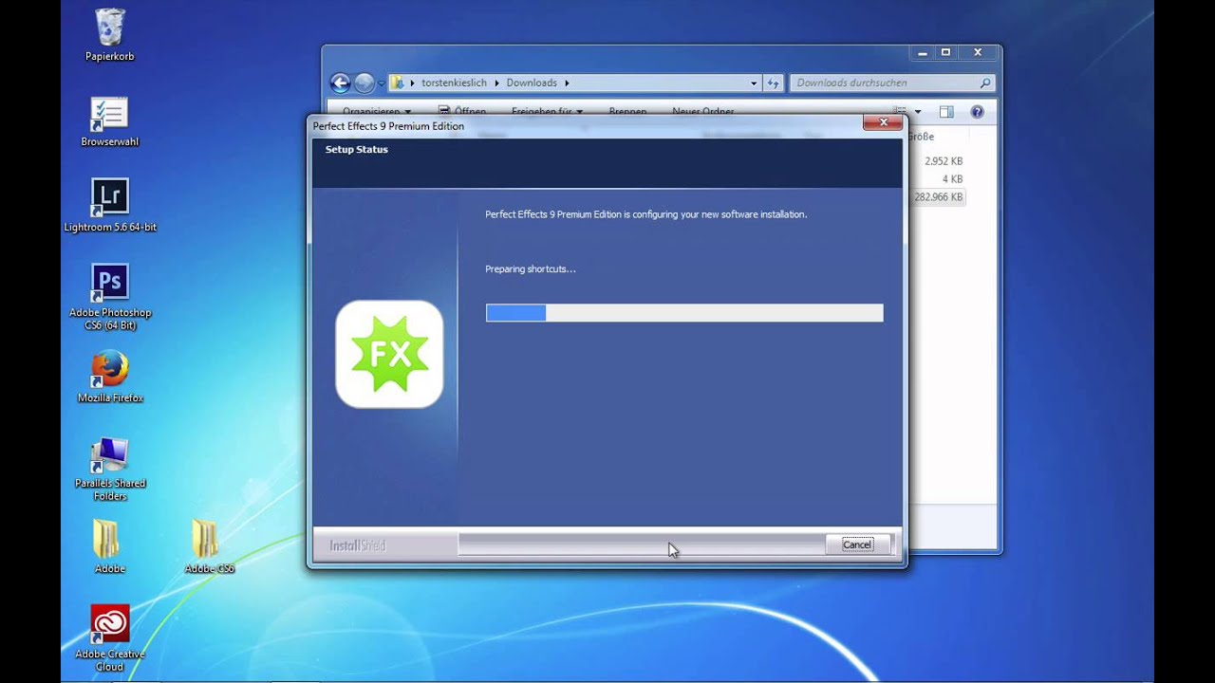1215x683 pixels.
Task: Click the folder icon in address bar
Action: click(x=399, y=83)
